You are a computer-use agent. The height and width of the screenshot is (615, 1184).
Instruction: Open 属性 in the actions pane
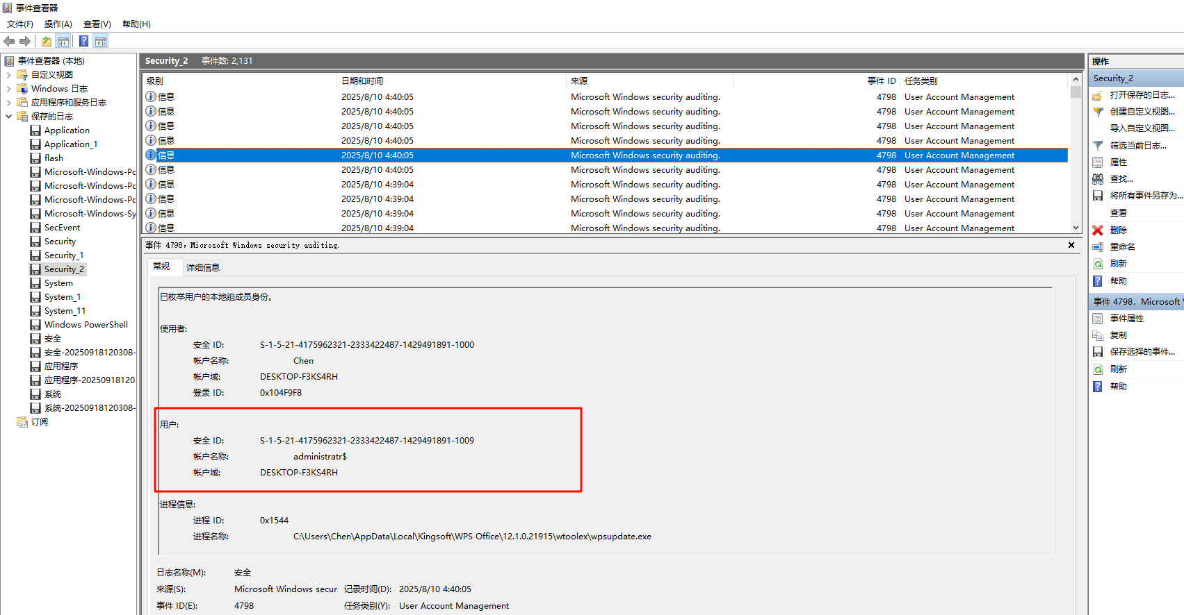pyautogui.click(x=1118, y=162)
